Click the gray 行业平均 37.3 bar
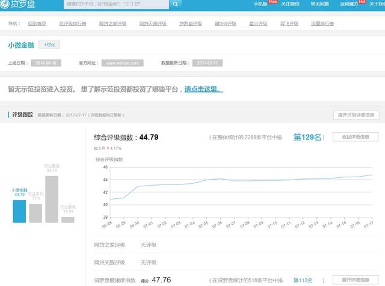Viewport: 385px width, 286px height. 35,213
